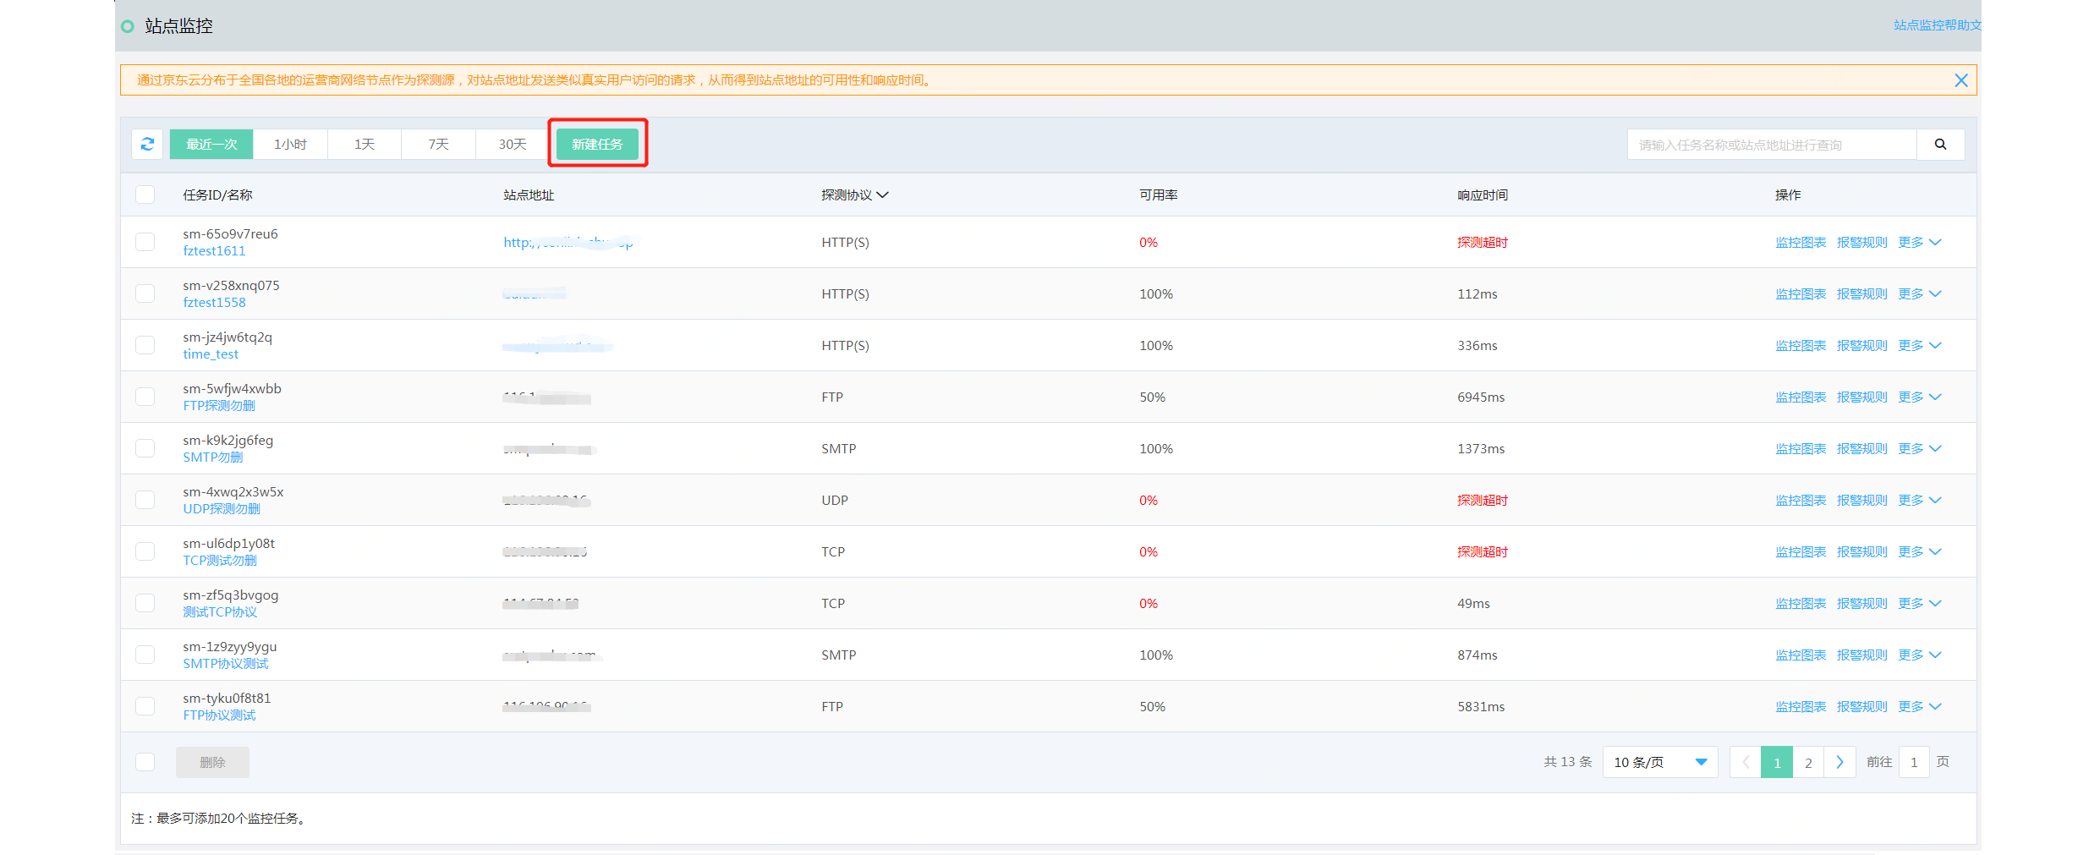Viewport: 2078px width, 855px height.
Task: Check the SMTP协议测试 row checkbox
Action: pos(145,654)
